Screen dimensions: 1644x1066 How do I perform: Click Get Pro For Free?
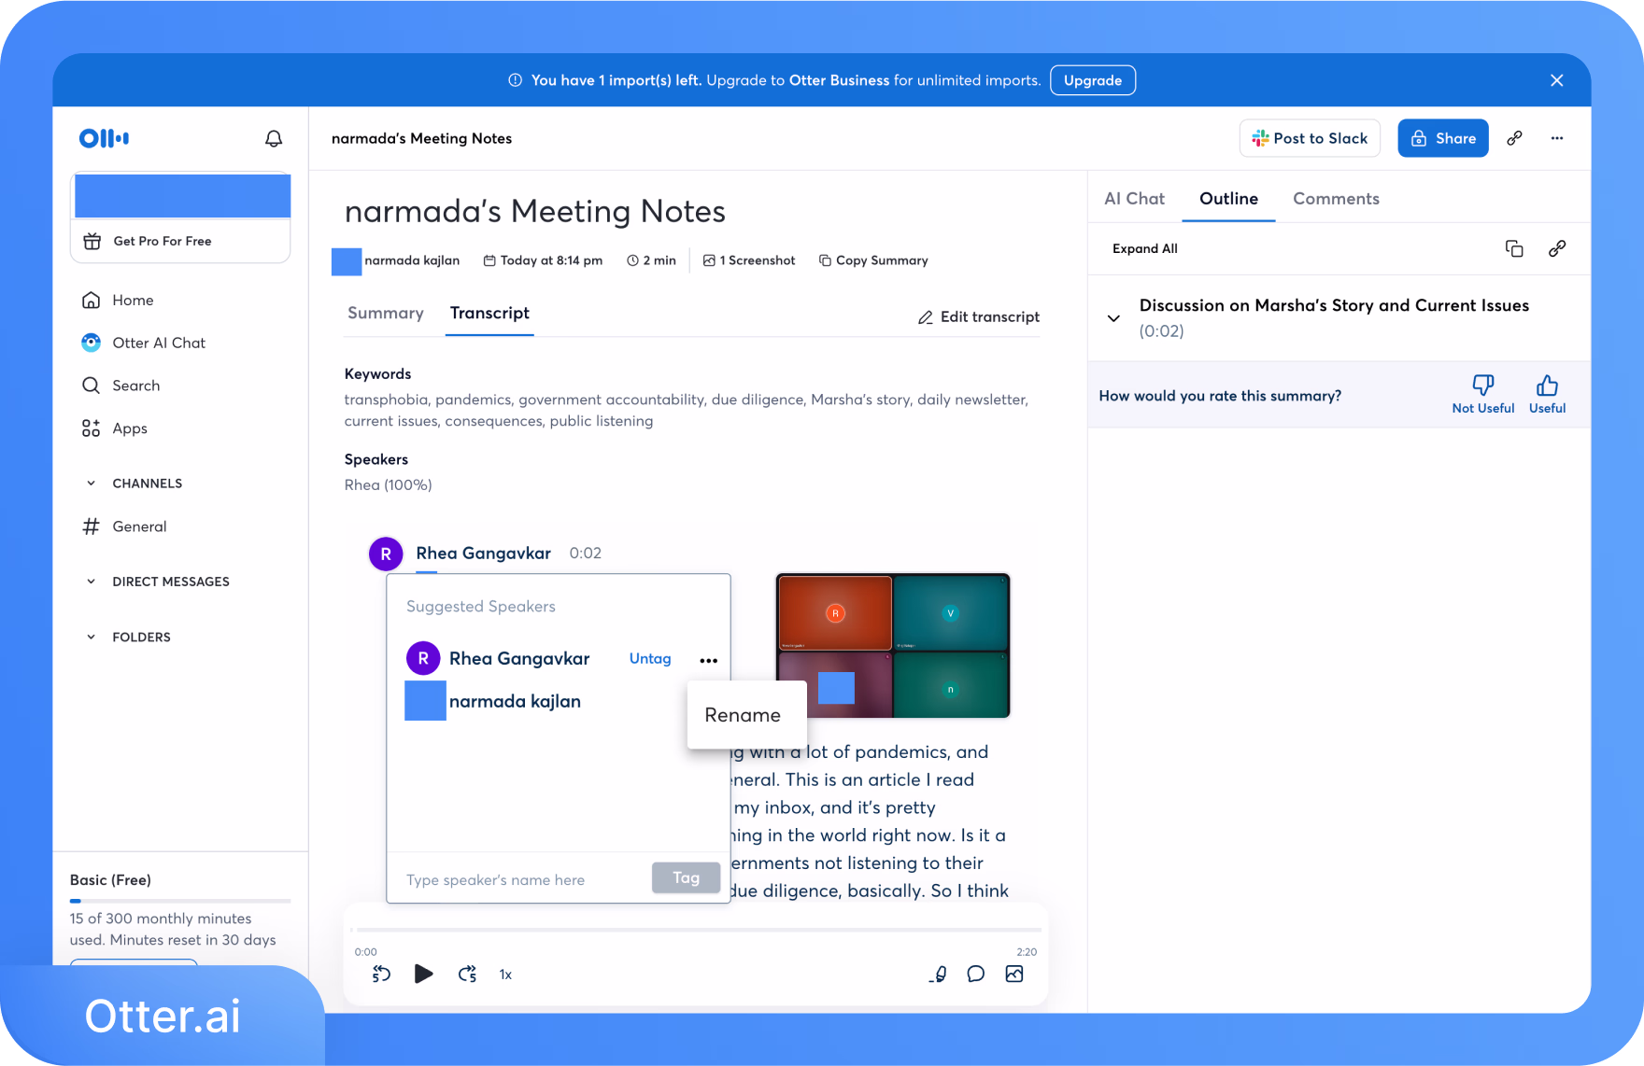[163, 241]
